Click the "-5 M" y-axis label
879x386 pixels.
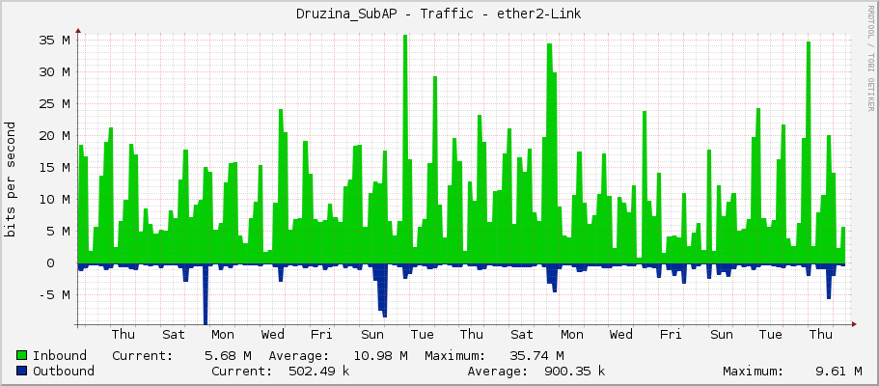54,294
